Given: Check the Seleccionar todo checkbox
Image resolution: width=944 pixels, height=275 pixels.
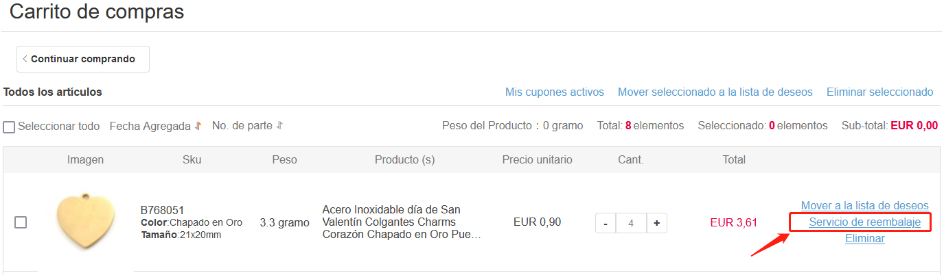Looking at the screenshot, I should tap(9, 127).
